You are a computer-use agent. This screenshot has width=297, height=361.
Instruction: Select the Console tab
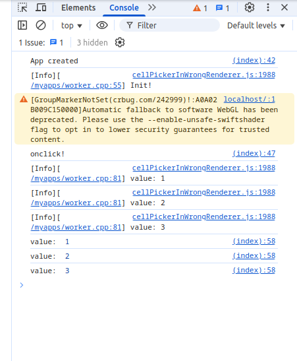124,8
